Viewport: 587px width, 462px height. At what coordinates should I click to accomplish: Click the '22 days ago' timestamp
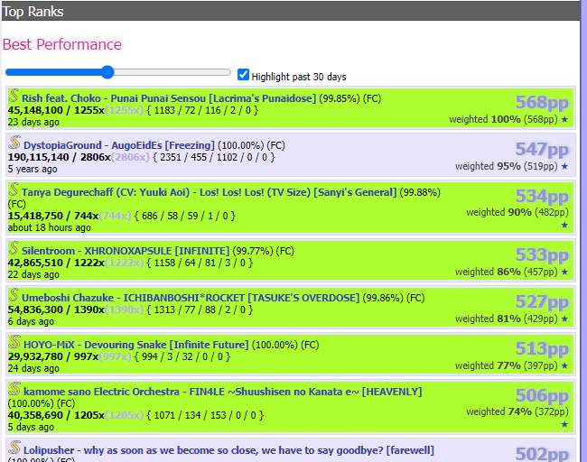pos(33,274)
